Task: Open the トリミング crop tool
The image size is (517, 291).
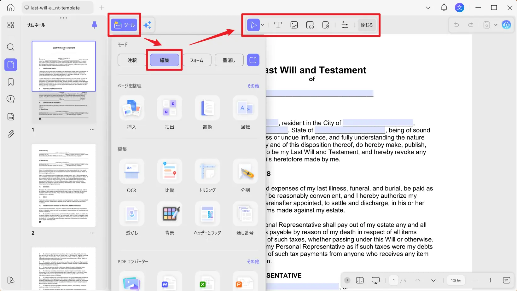Action: point(207,172)
